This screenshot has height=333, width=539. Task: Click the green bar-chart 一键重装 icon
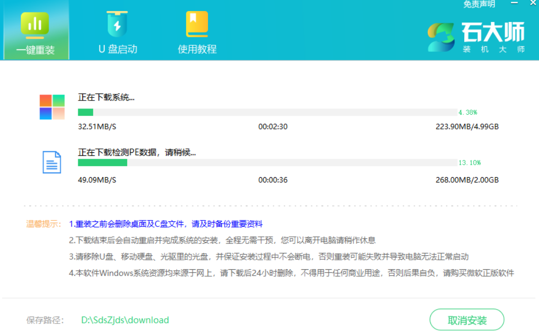(x=35, y=24)
